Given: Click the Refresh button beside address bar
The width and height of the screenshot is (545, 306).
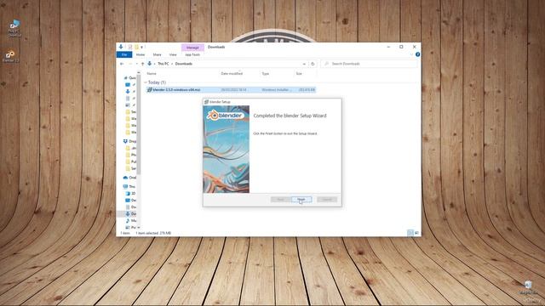Looking at the screenshot, I should [313, 64].
